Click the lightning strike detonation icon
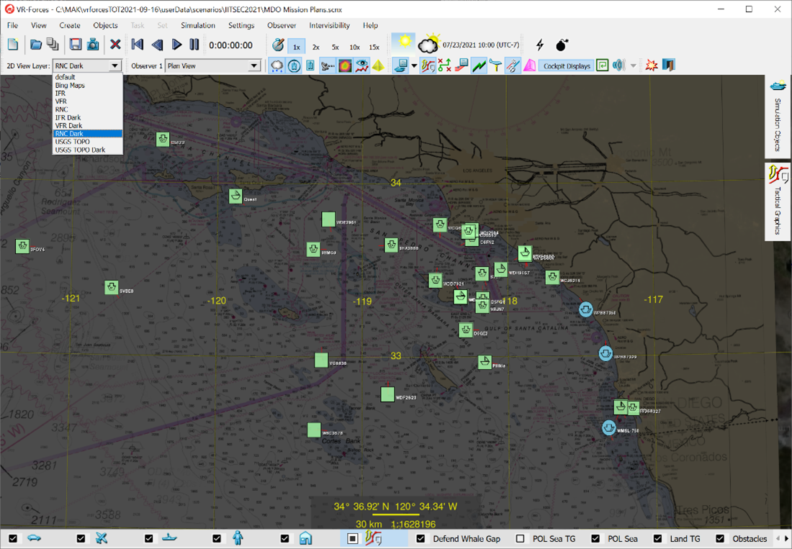Image resolution: width=792 pixels, height=549 pixels. tap(539, 45)
